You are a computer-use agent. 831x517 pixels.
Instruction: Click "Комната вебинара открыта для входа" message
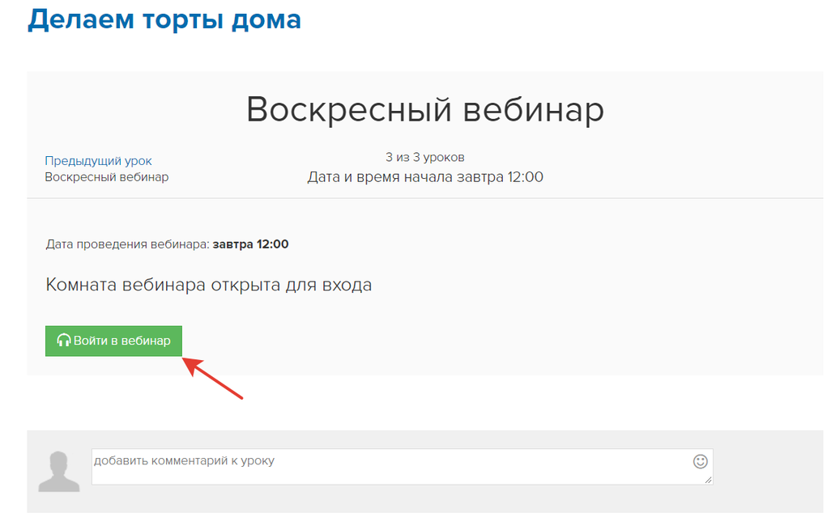208,285
